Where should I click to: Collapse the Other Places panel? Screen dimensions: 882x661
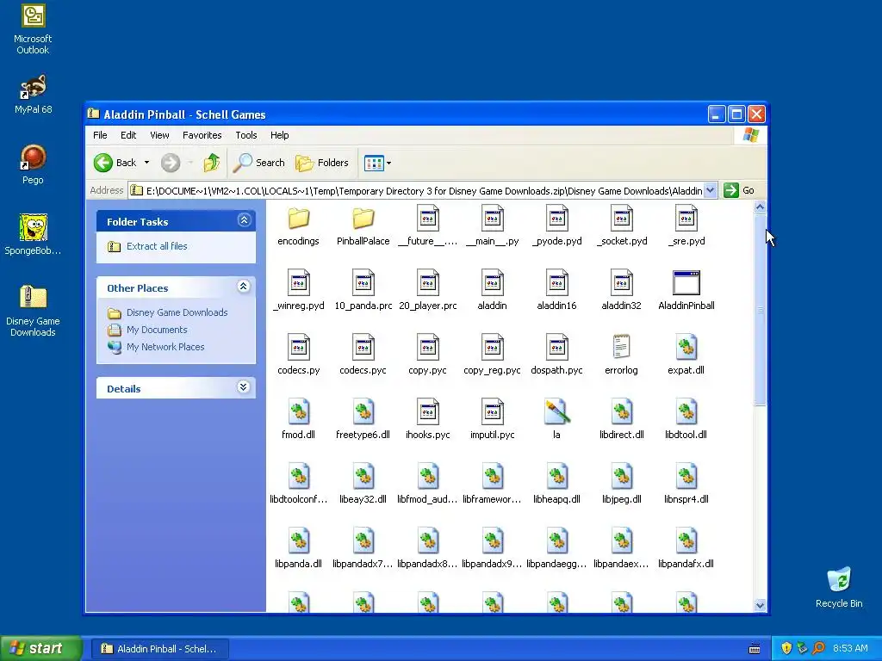coord(244,287)
